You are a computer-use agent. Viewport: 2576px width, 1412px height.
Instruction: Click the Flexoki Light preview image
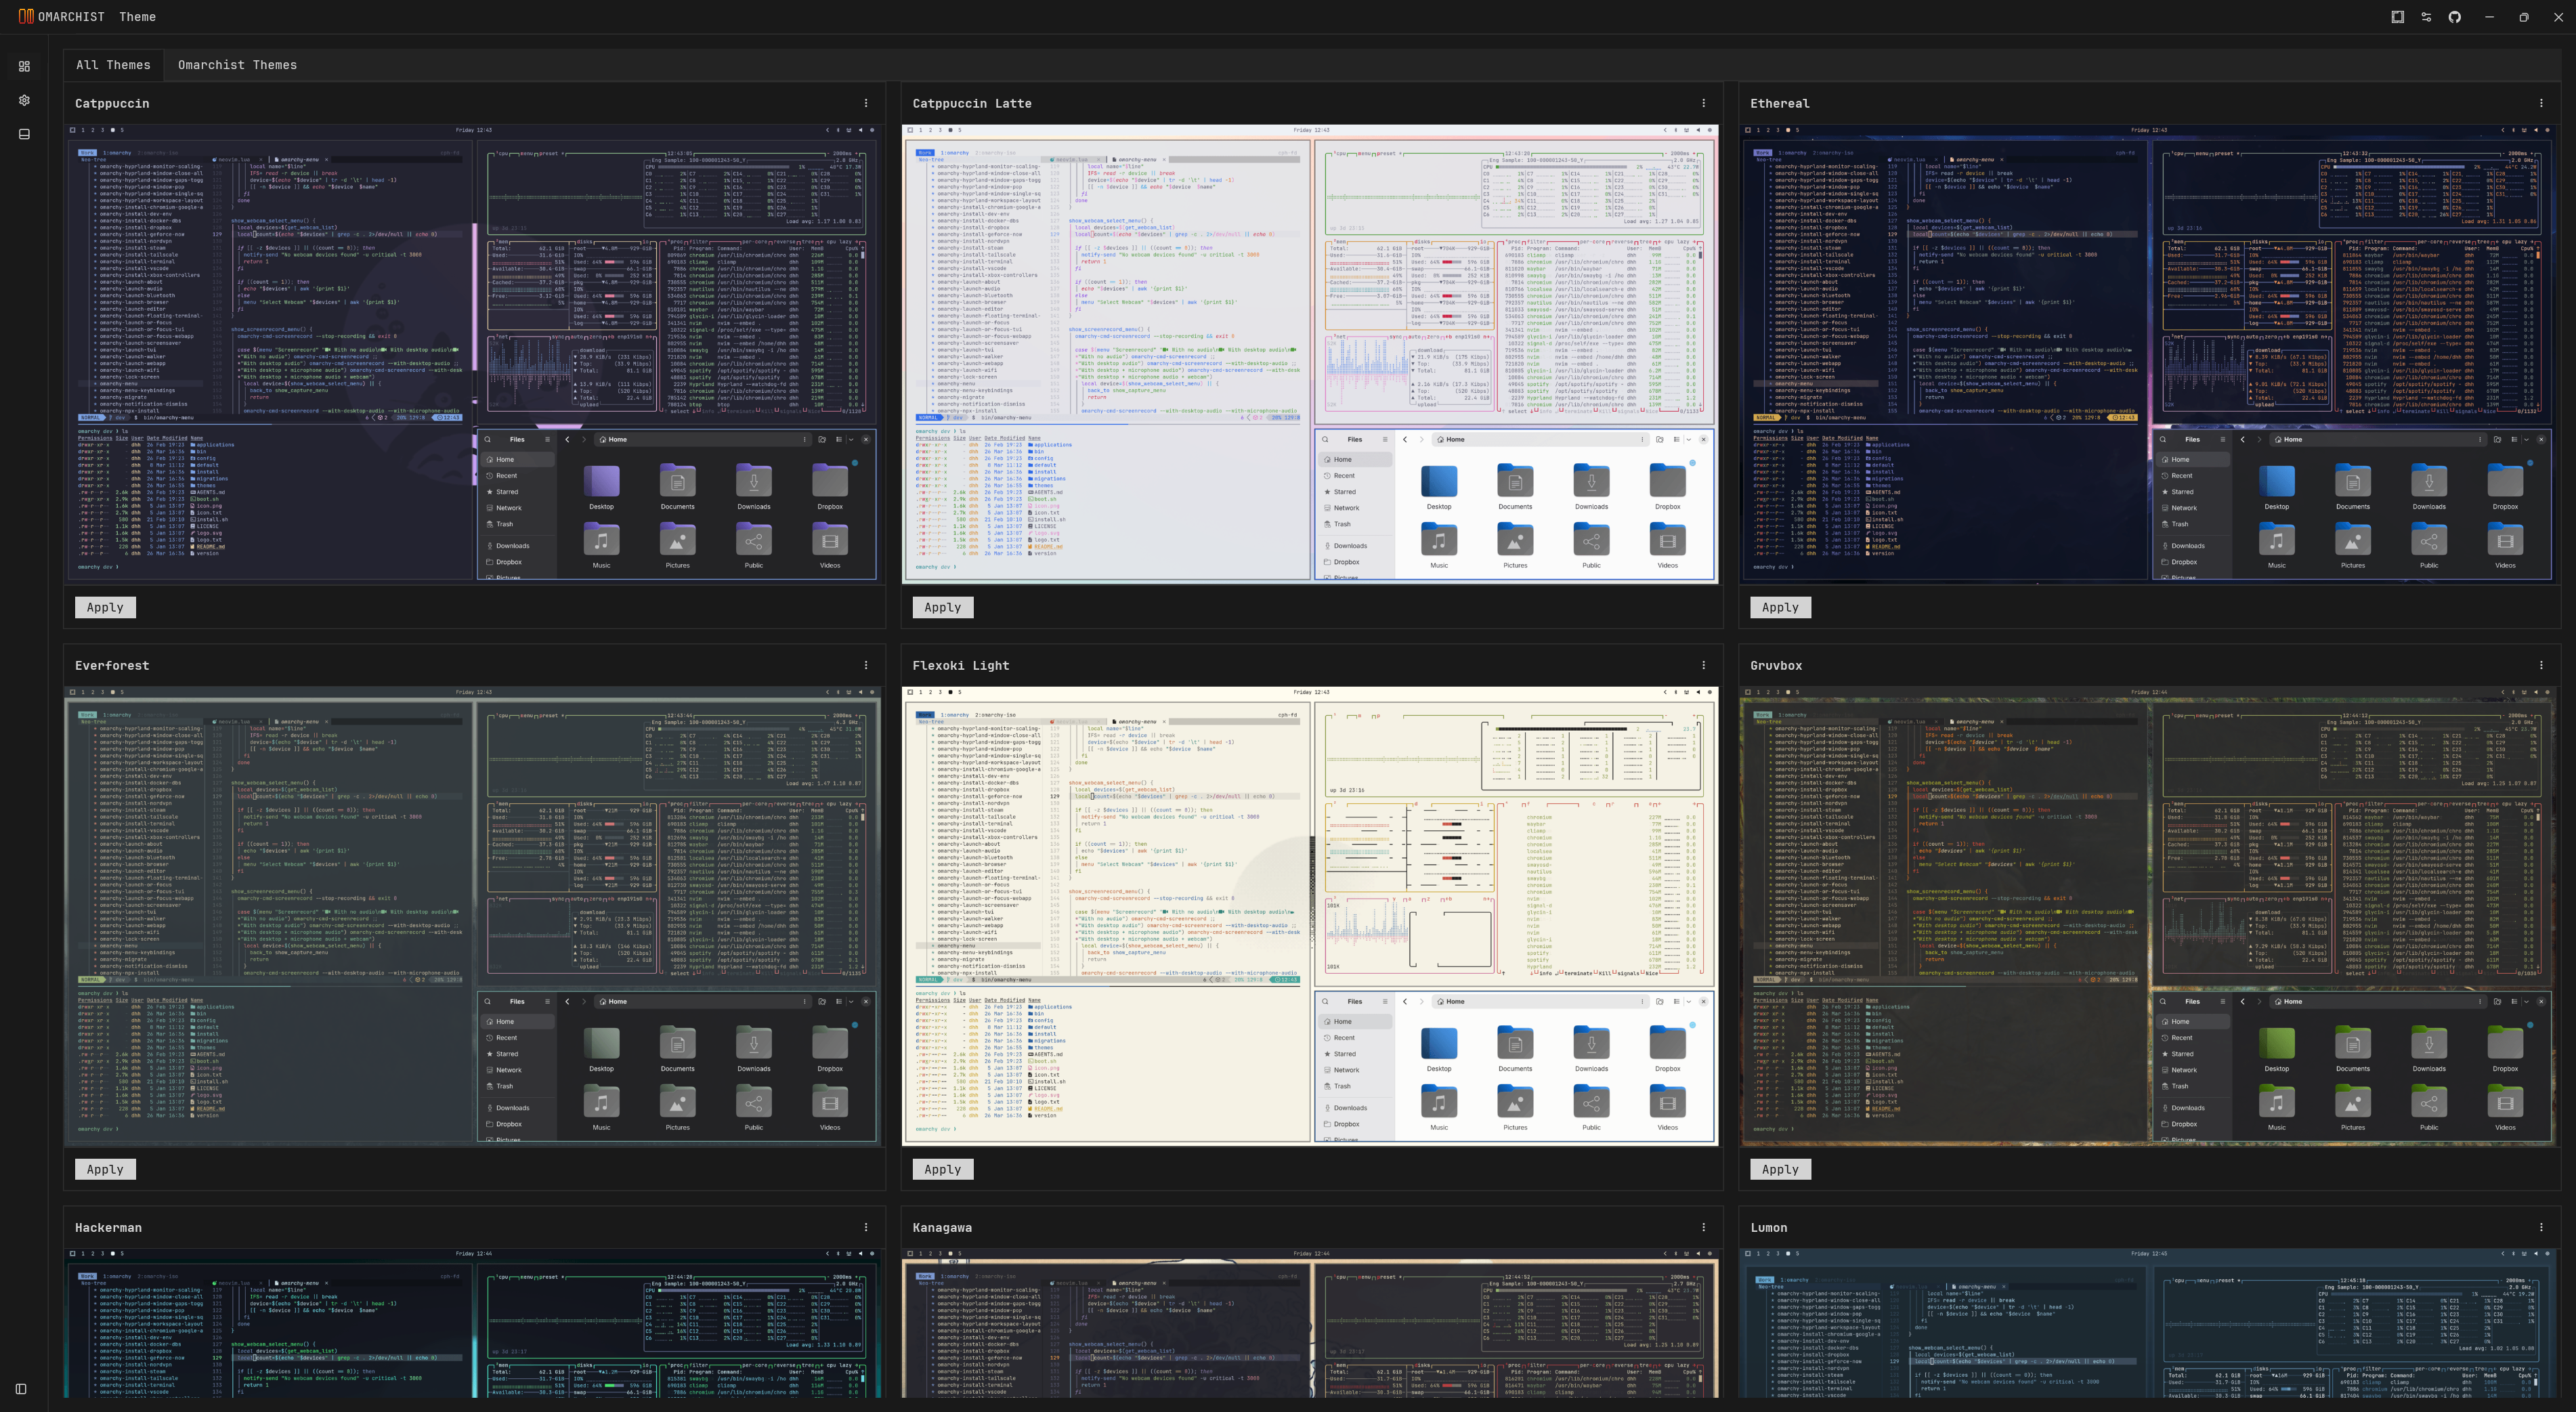tap(1310, 916)
